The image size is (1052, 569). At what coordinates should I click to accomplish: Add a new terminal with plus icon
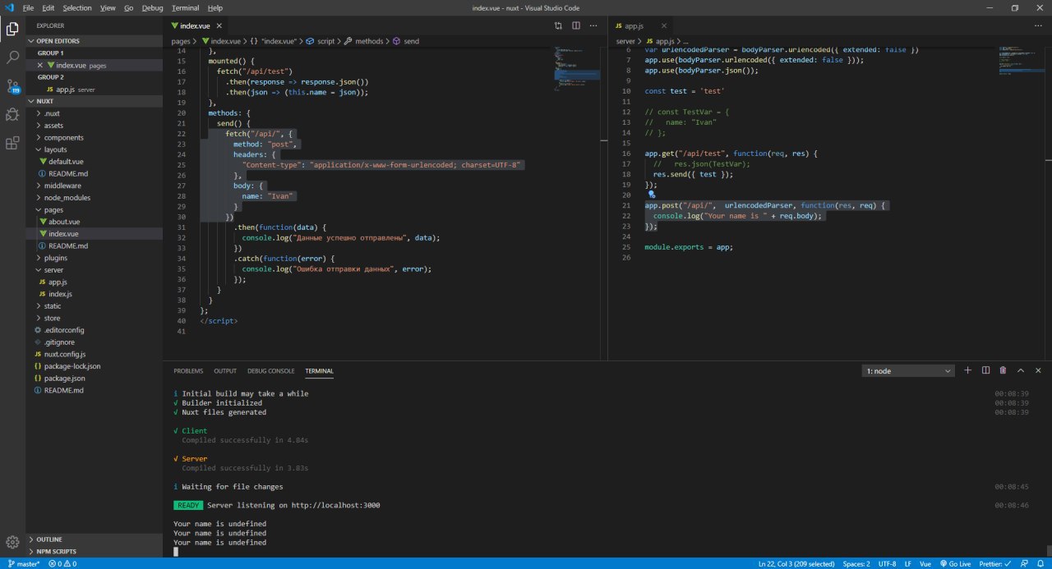tap(967, 370)
